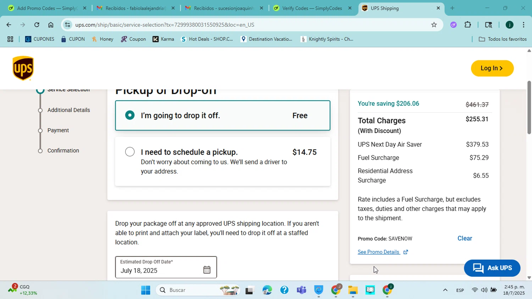532x299 pixels.
Task: Click scrollbar down arrow
Action: click(x=529, y=278)
